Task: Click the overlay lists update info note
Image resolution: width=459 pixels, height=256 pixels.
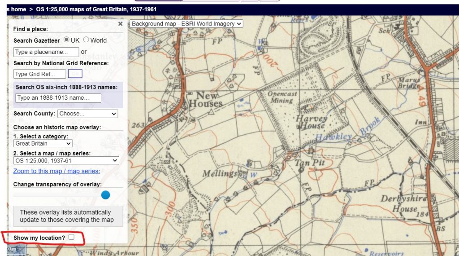Action: pyautogui.click(x=68, y=216)
